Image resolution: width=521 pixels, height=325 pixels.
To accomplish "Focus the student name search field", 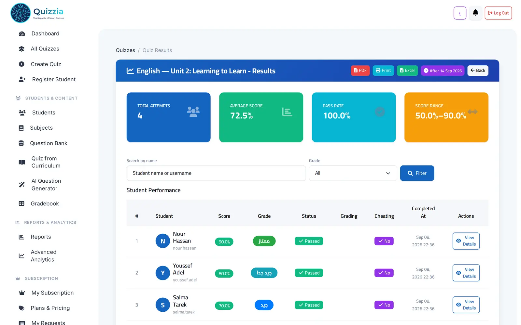I will pos(216,173).
